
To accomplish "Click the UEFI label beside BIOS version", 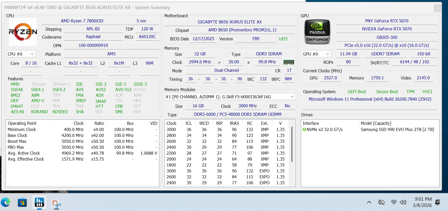I will coord(283,39).
